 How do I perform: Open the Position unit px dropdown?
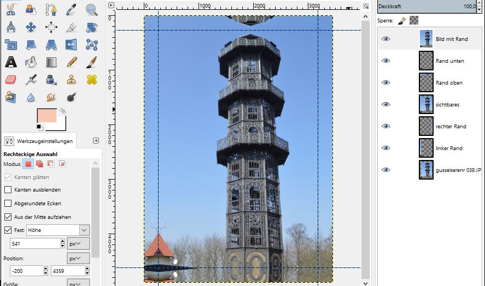(78, 258)
